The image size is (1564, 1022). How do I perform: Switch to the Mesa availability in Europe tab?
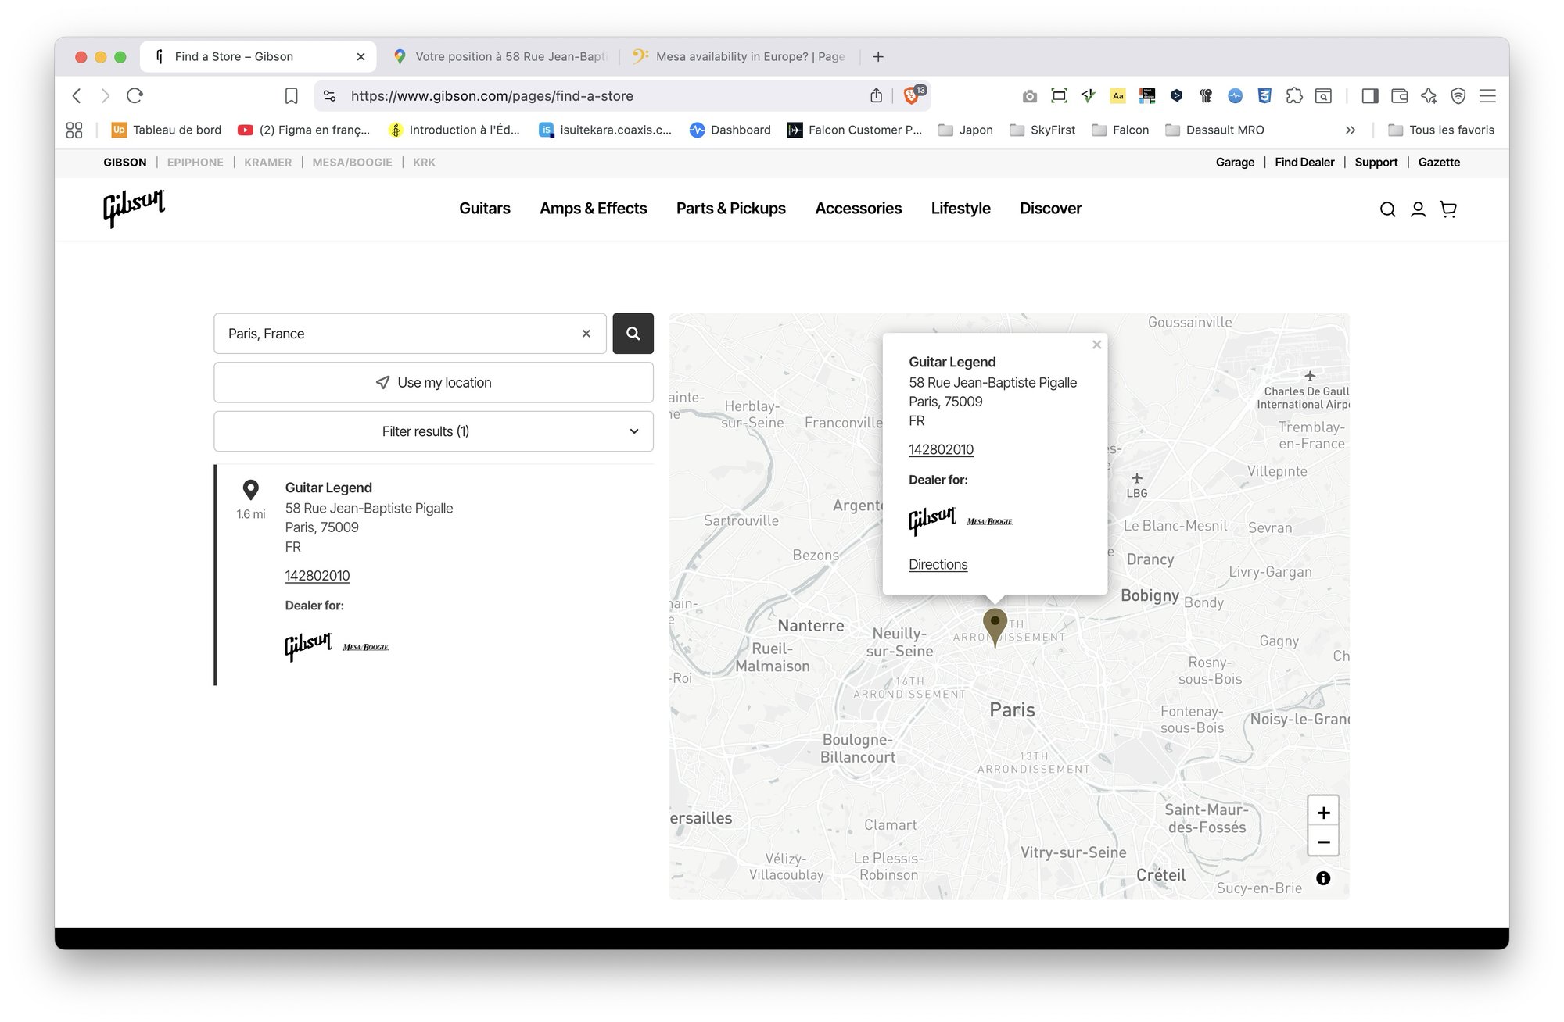point(740,56)
